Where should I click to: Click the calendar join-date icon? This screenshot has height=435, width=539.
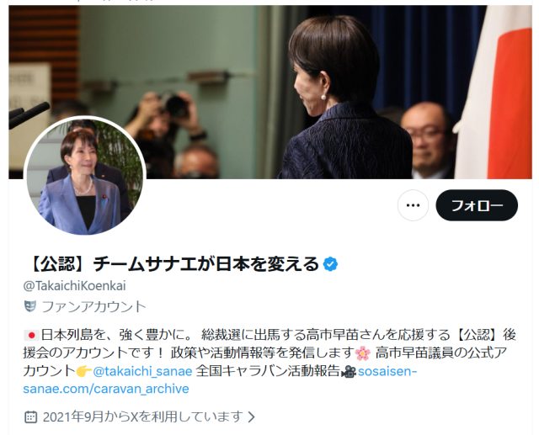point(31,416)
